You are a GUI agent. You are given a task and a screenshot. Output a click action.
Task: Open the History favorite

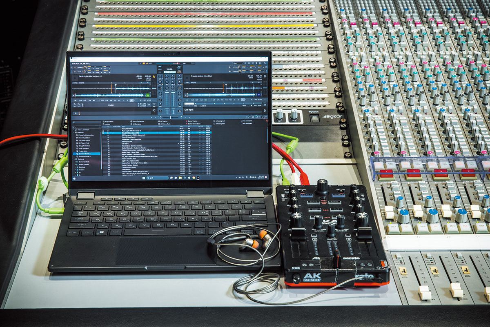107,124
